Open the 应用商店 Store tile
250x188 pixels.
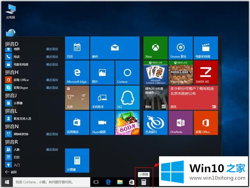tap(77, 123)
